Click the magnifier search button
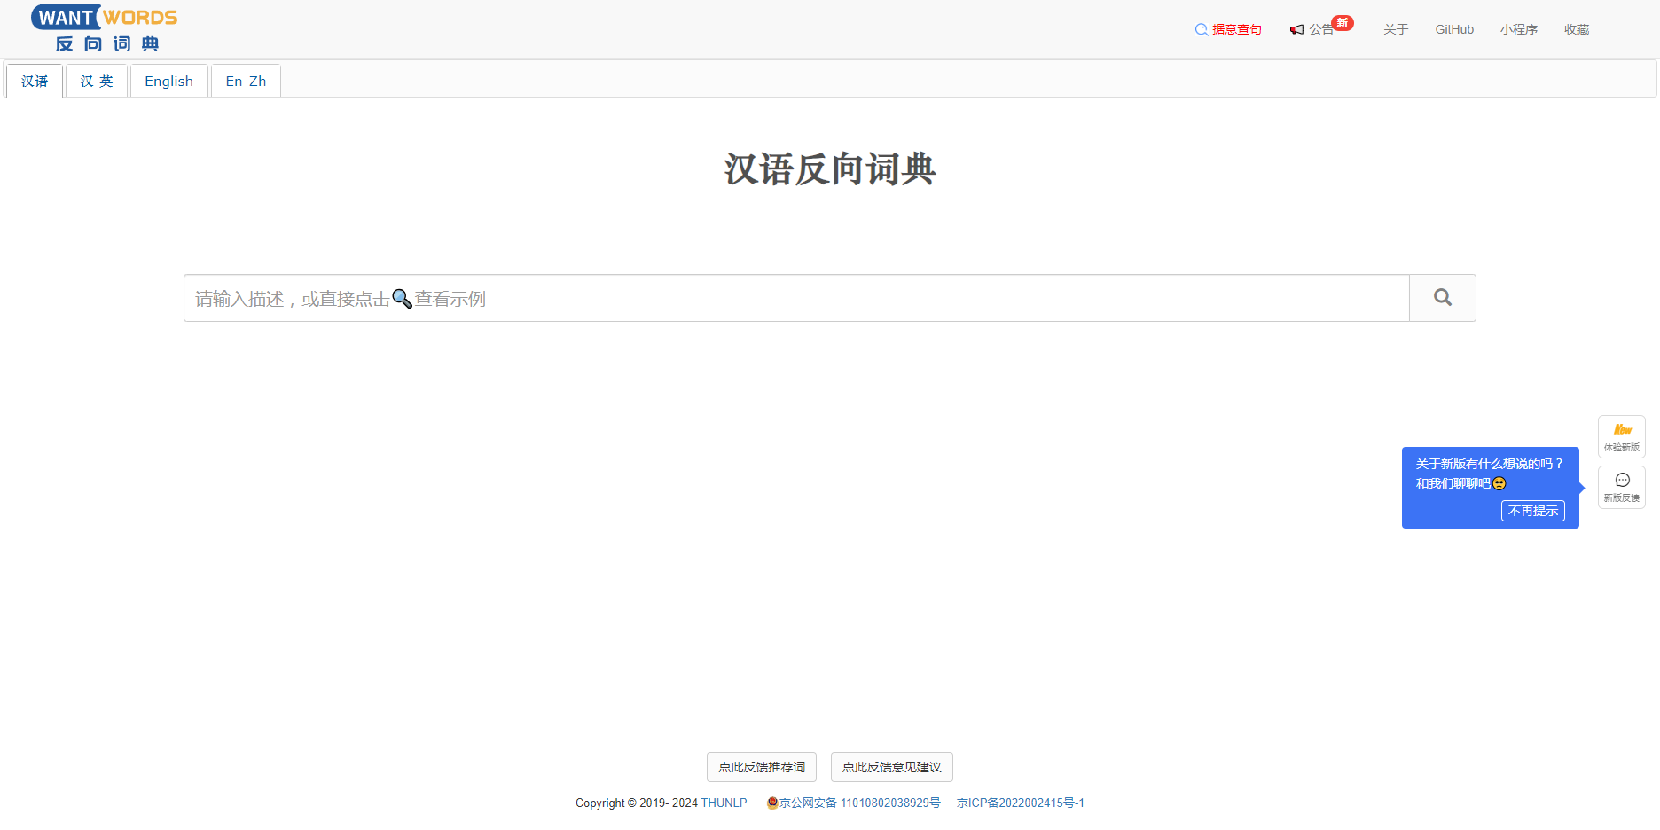The image size is (1660, 830). click(x=1443, y=298)
